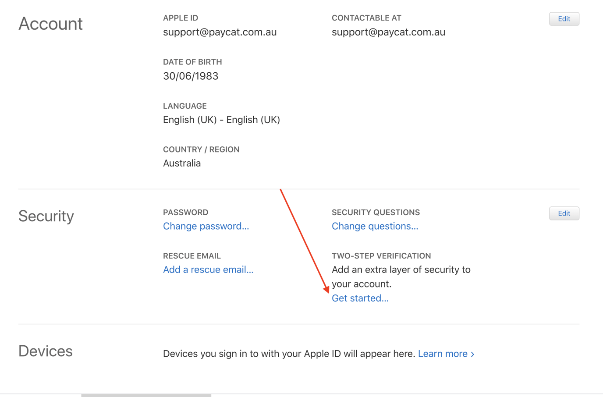Click the Security section heading

tap(46, 216)
